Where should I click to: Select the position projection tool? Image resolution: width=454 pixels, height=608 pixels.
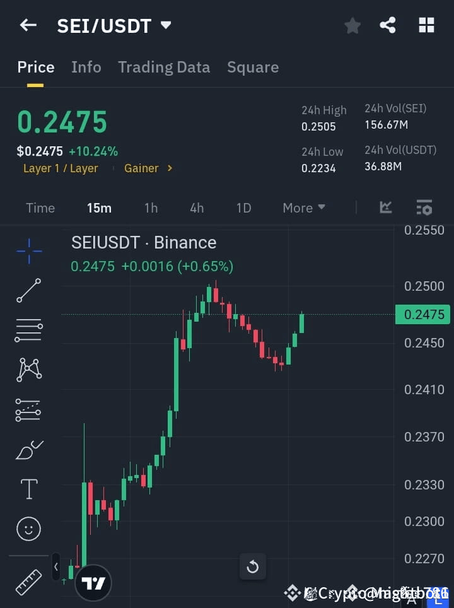28,410
